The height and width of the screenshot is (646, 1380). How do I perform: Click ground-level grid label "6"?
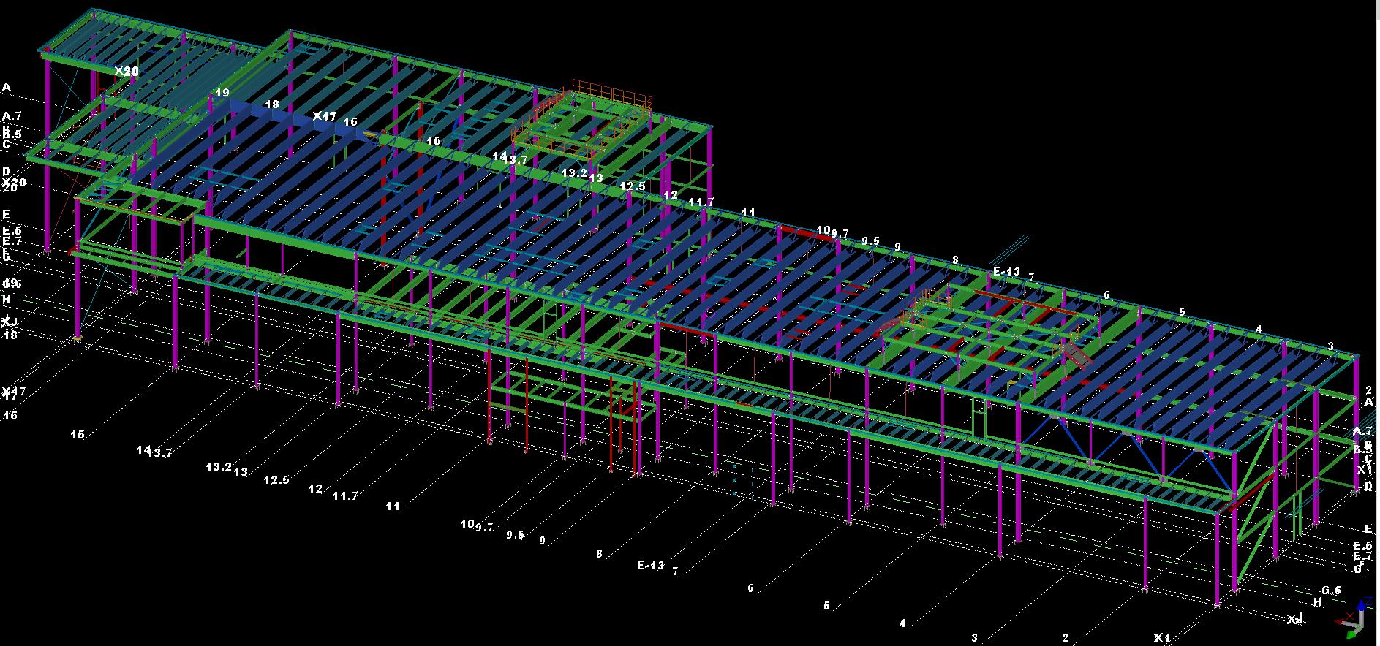(750, 588)
